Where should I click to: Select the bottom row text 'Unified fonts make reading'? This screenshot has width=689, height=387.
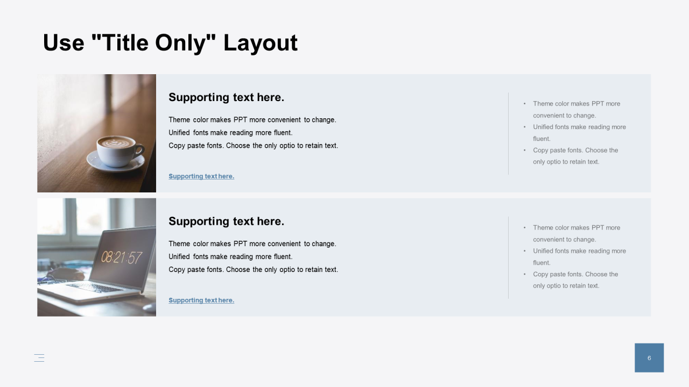pos(219,257)
